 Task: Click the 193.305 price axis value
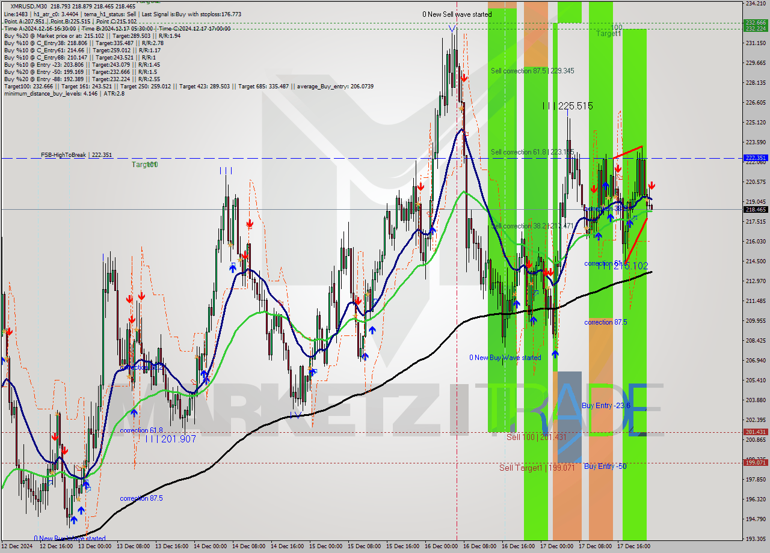pos(756,539)
